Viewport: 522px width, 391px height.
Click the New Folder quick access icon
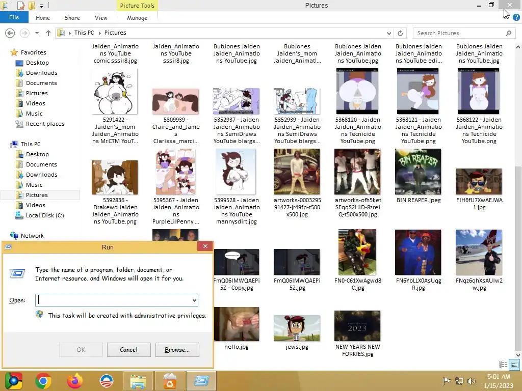[x=32, y=6]
